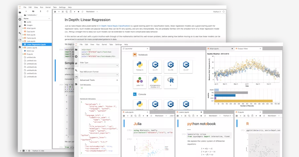
Task: Open Commands palette icon in back window sidebar
Action: pyautogui.click(x=20, y=26)
